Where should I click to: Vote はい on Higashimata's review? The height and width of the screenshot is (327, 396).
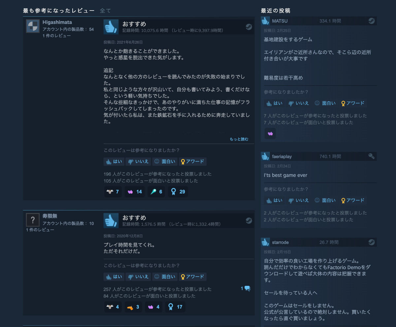114,162
